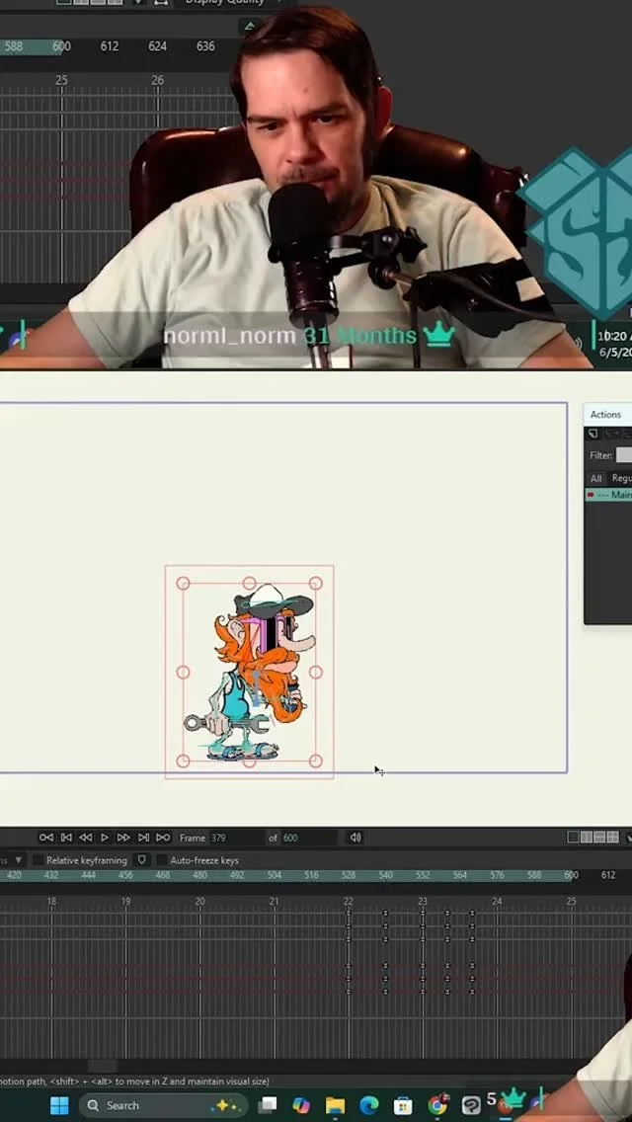Screen dimensions: 632x1122
Task: Click frame 528 on the lower timeline ruler
Action: click(349, 875)
